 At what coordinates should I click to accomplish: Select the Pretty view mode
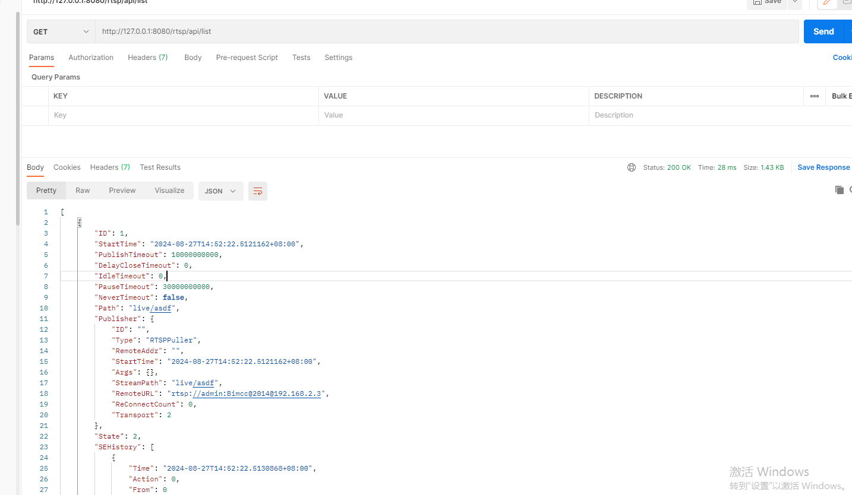tap(46, 191)
